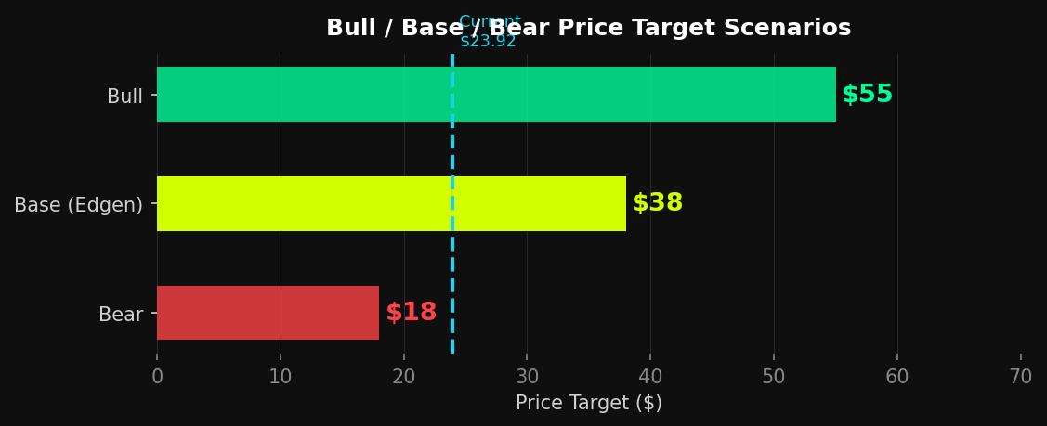Select the $55 Bull value label
1047x426 pixels.
tap(867, 95)
